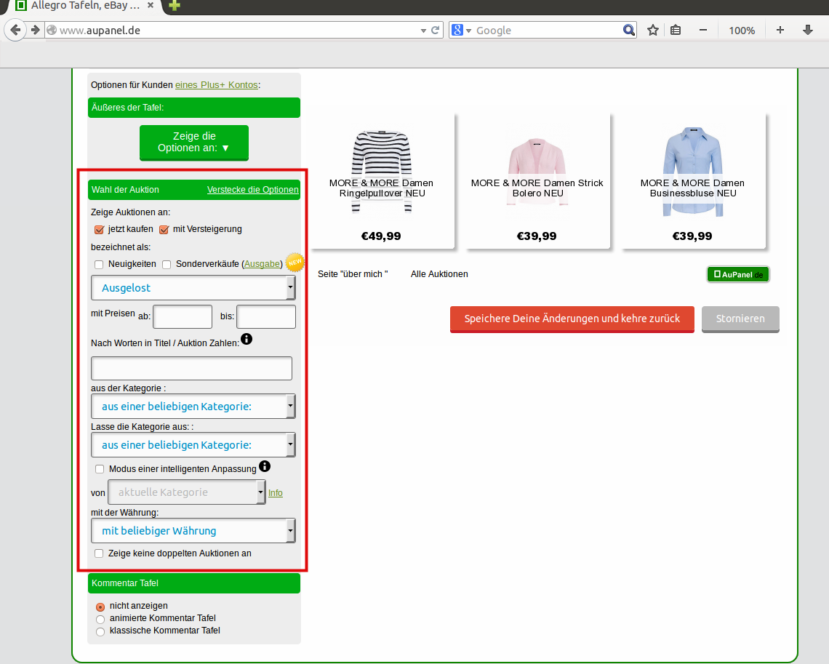Viewport: 829px width, 664px height.
Task: Click the Google search magnifier icon
Action: [628, 30]
